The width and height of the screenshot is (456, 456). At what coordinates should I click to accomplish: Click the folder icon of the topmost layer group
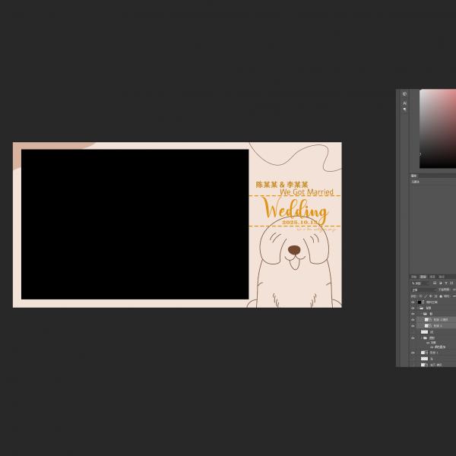click(x=422, y=308)
